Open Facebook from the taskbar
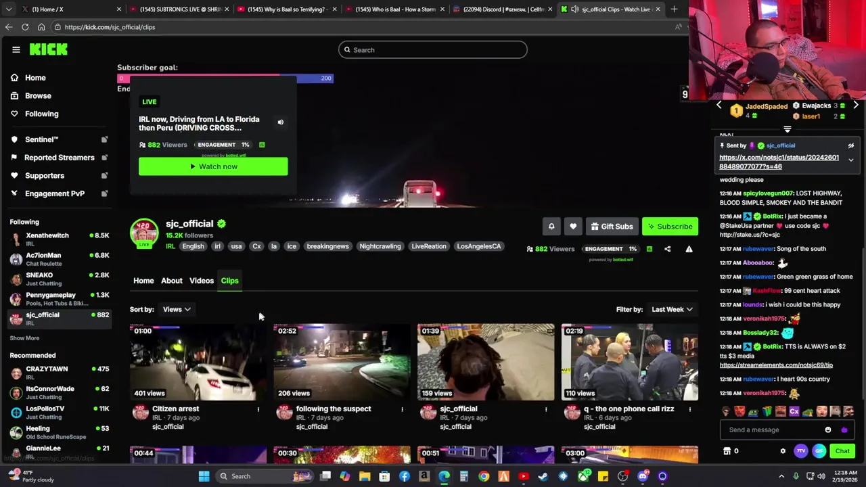The height and width of the screenshot is (487, 866). point(405,476)
